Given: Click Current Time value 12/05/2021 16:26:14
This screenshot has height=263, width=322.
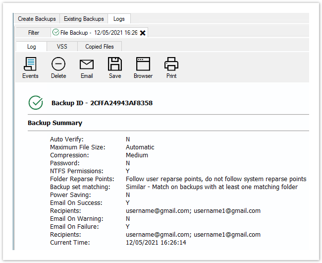Looking at the screenshot, I should [x=156, y=243].
